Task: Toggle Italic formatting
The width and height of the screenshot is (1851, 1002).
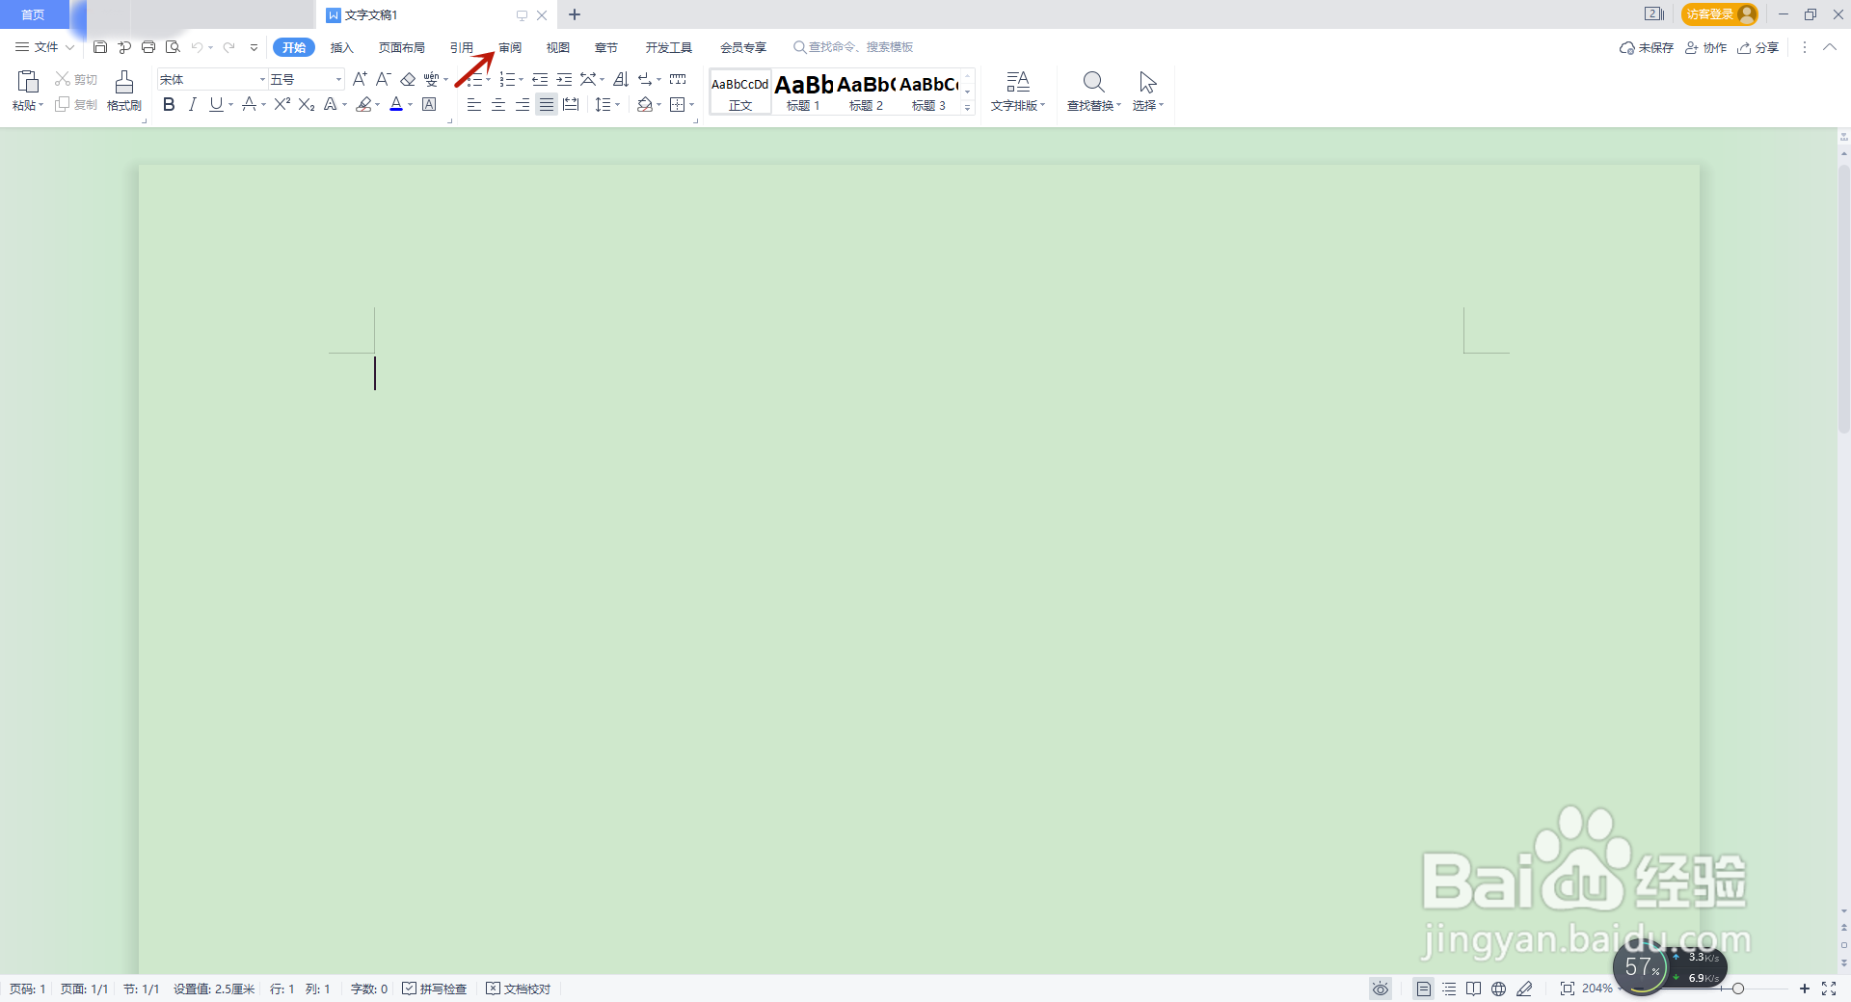Action: point(193,104)
